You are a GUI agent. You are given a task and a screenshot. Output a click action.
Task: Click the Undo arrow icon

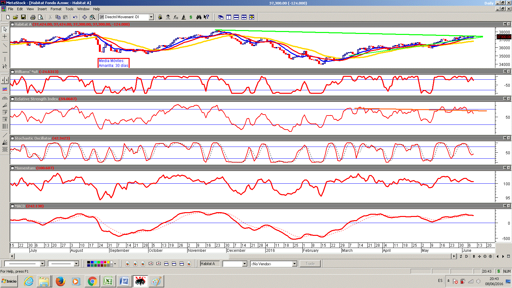[x=75, y=17]
